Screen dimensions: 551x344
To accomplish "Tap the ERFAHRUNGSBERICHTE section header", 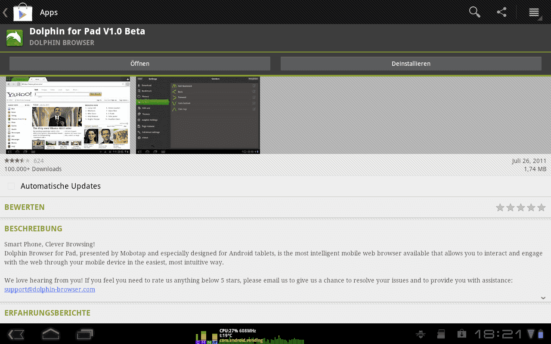I will (47, 313).
